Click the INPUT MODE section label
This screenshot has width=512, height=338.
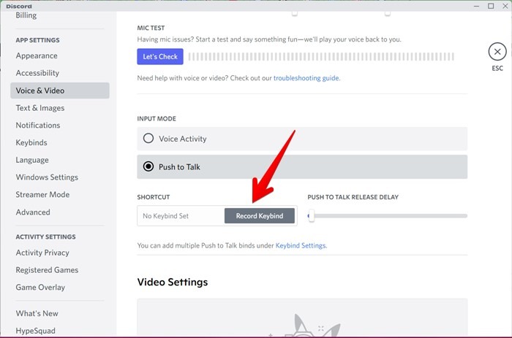157,119
